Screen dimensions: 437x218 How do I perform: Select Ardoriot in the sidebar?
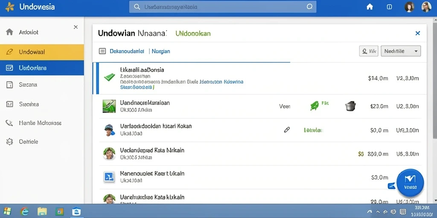[42, 32]
